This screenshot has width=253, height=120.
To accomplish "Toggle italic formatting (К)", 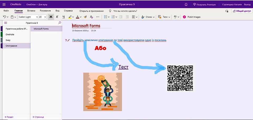I will tap(57, 17).
